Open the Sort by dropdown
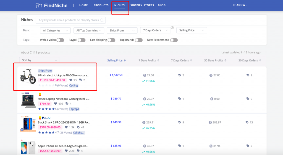This screenshot has height=155, width=283. click(39, 60)
